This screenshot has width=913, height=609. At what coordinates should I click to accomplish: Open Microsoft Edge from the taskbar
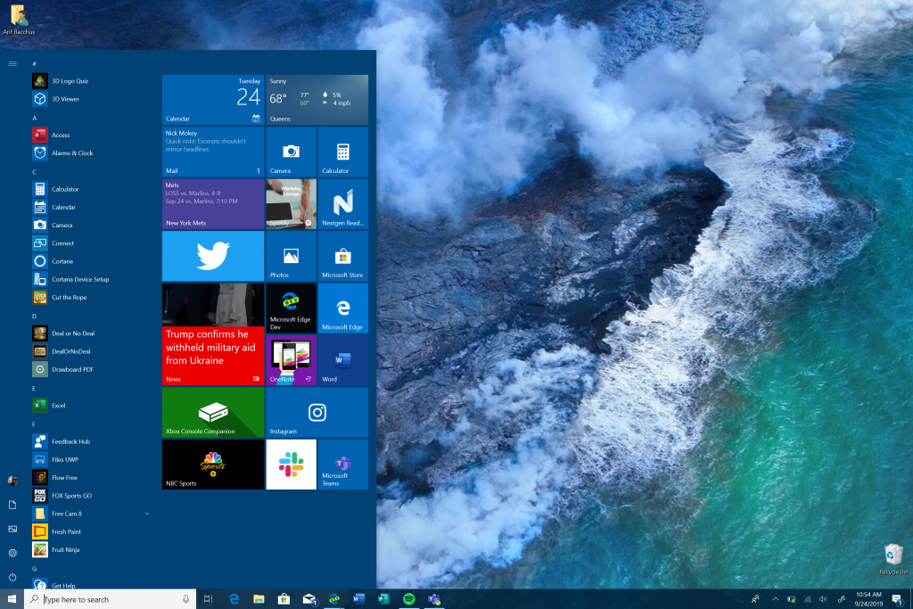tap(234, 599)
